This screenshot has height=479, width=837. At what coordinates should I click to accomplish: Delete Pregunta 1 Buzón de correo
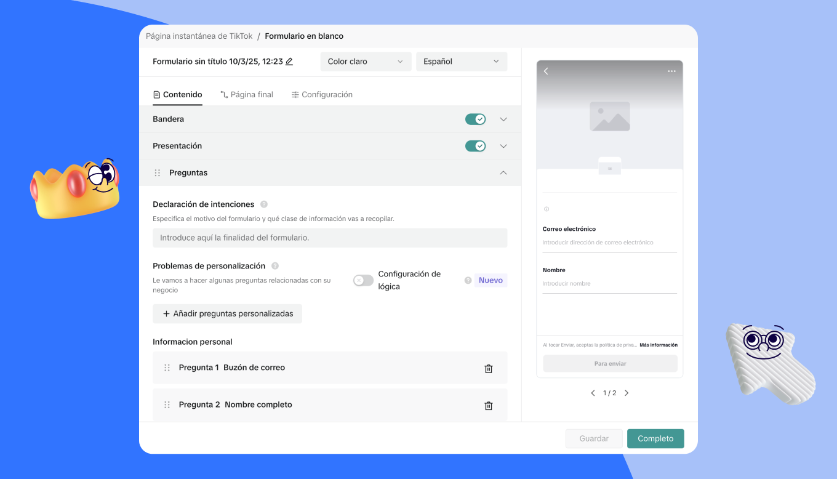[488, 369]
